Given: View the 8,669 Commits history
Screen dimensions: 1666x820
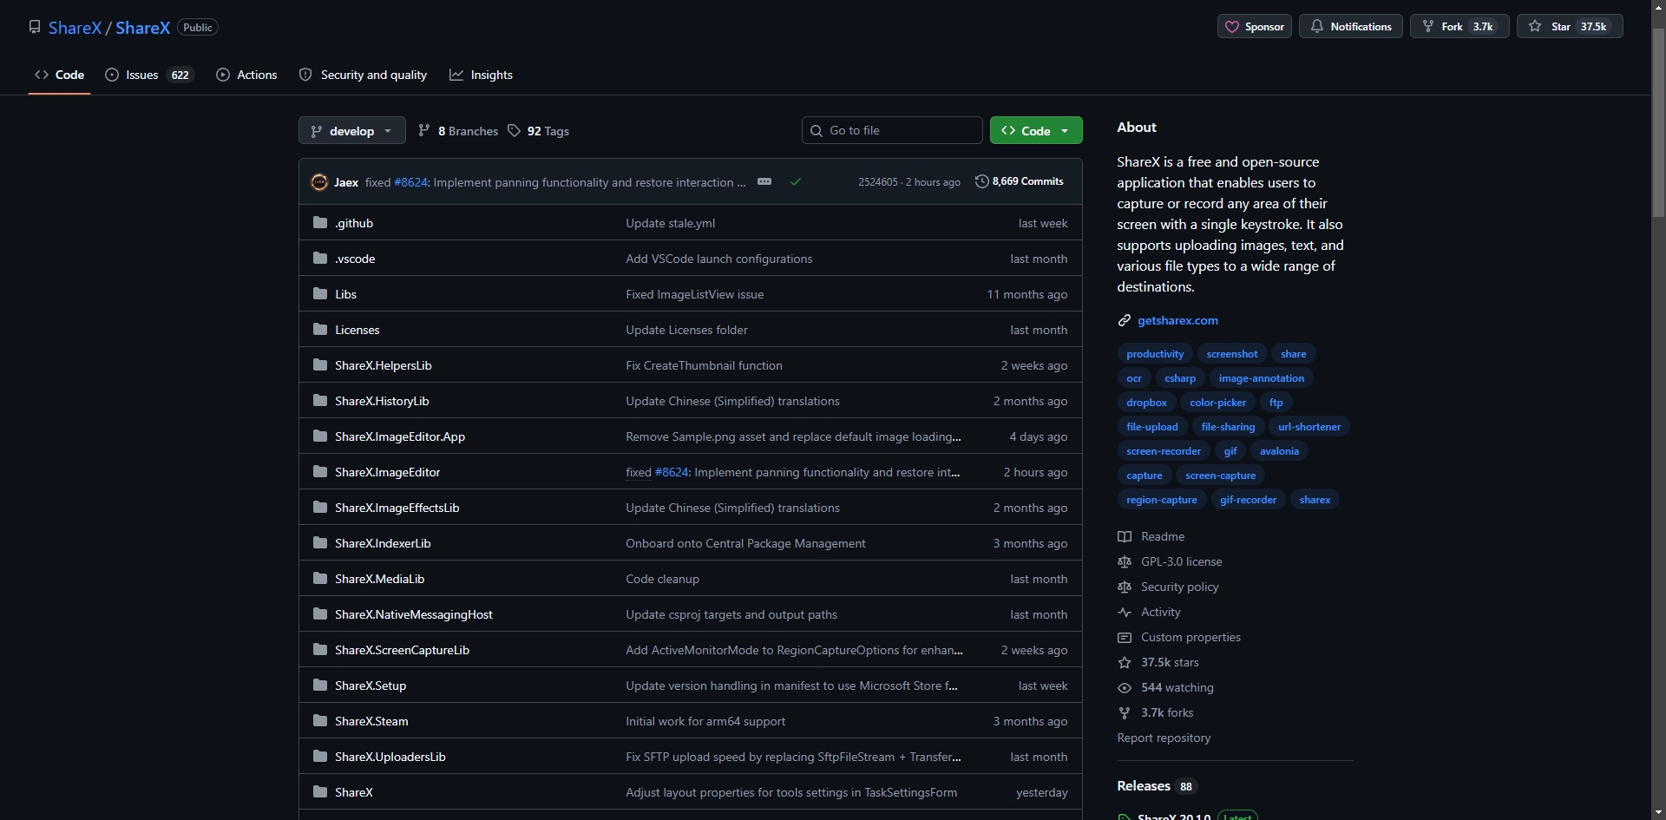Looking at the screenshot, I should tap(1020, 181).
